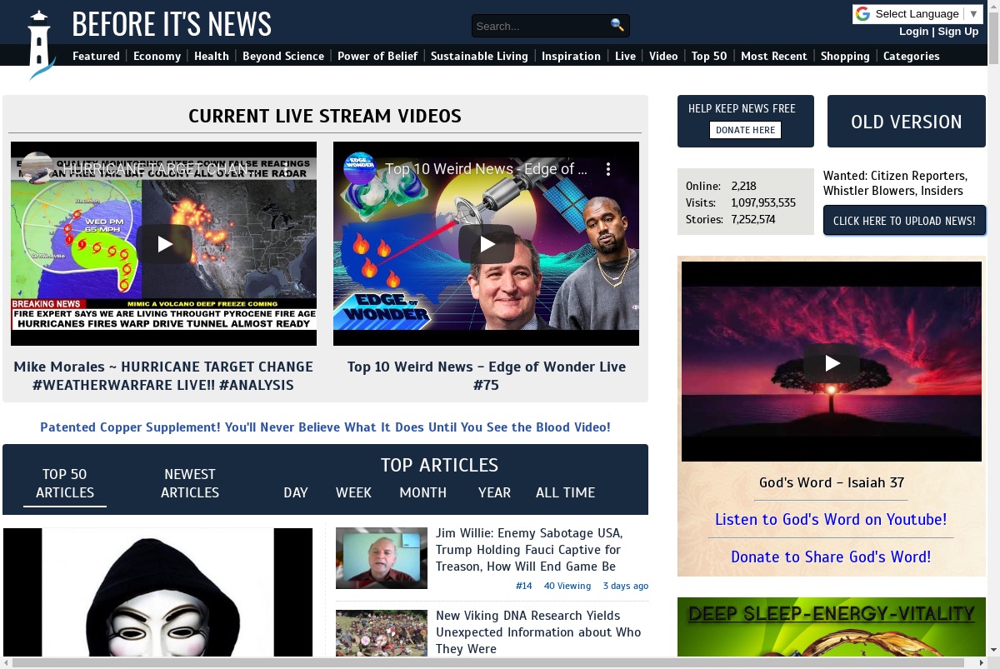The height and width of the screenshot is (669, 1000).
Task: Click the vertical scrollbar up arrow
Action: 993,7
